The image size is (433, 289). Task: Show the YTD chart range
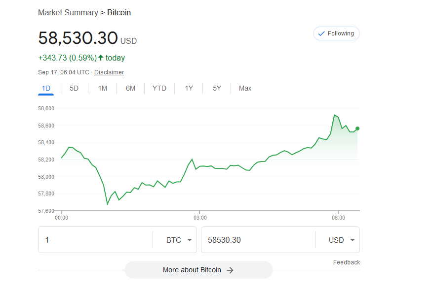click(159, 88)
